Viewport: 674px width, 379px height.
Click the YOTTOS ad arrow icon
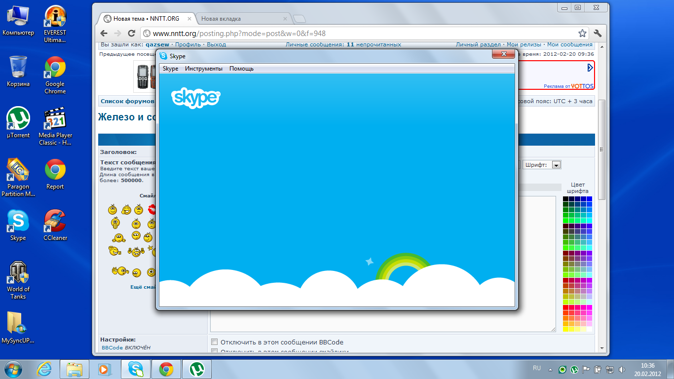[590, 68]
